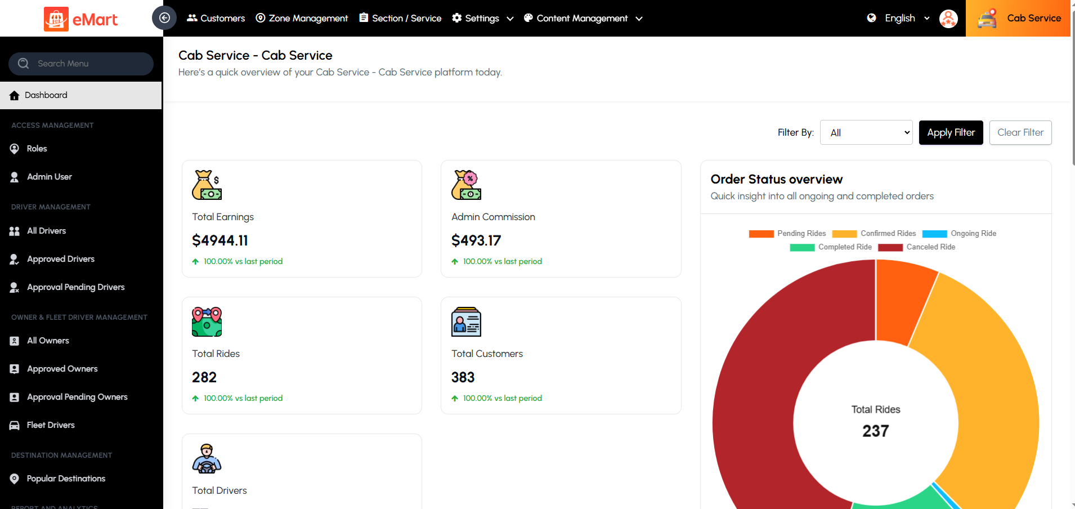Viewport: 1075px width, 509px height.
Task: Open the Filter By dropdown
Action: pyautogui.click(x=866, y=133)
